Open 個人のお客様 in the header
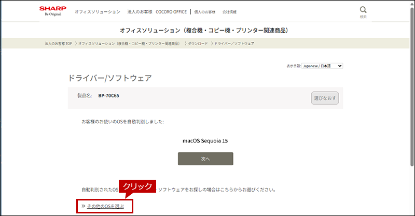The image size is (415, 216). 205,11
